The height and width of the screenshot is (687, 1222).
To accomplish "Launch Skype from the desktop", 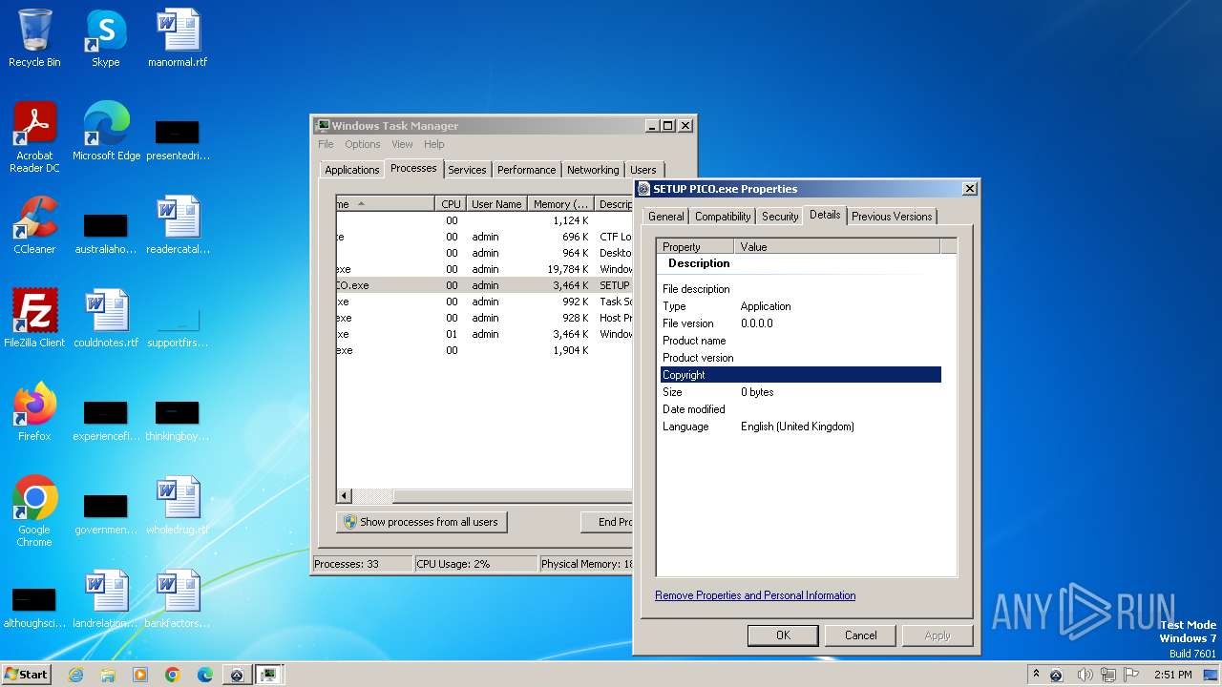I will click(x=105, y=38).
